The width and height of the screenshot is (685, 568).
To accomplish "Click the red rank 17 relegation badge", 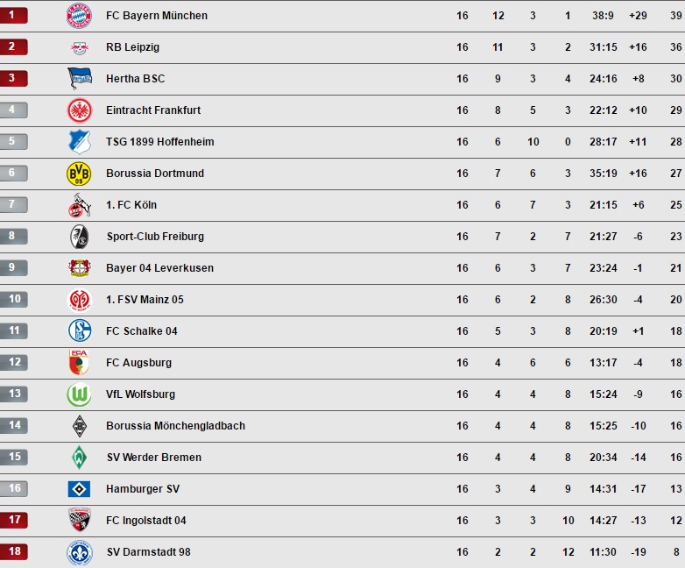I will click(13, 521).
